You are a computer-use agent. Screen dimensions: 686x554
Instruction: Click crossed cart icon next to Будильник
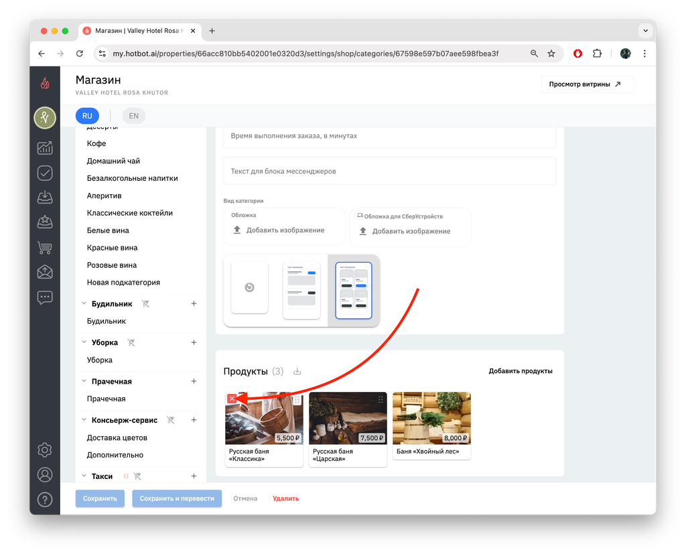click(x=145, y=303)
